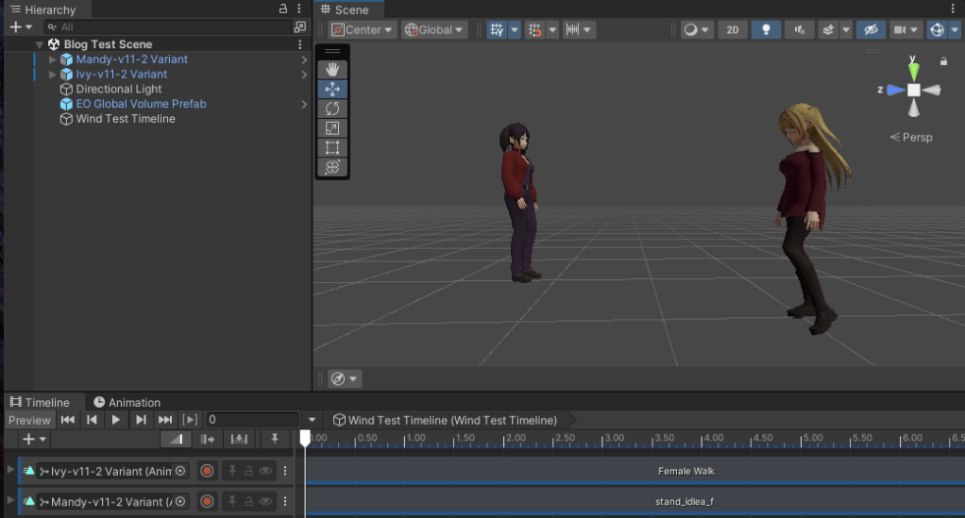Image resolution: width=965 pixels, height=518 pixels.
Task: Hide the Ivy-v11-2 Variant track with eye icon
Action: coord(266,471)
